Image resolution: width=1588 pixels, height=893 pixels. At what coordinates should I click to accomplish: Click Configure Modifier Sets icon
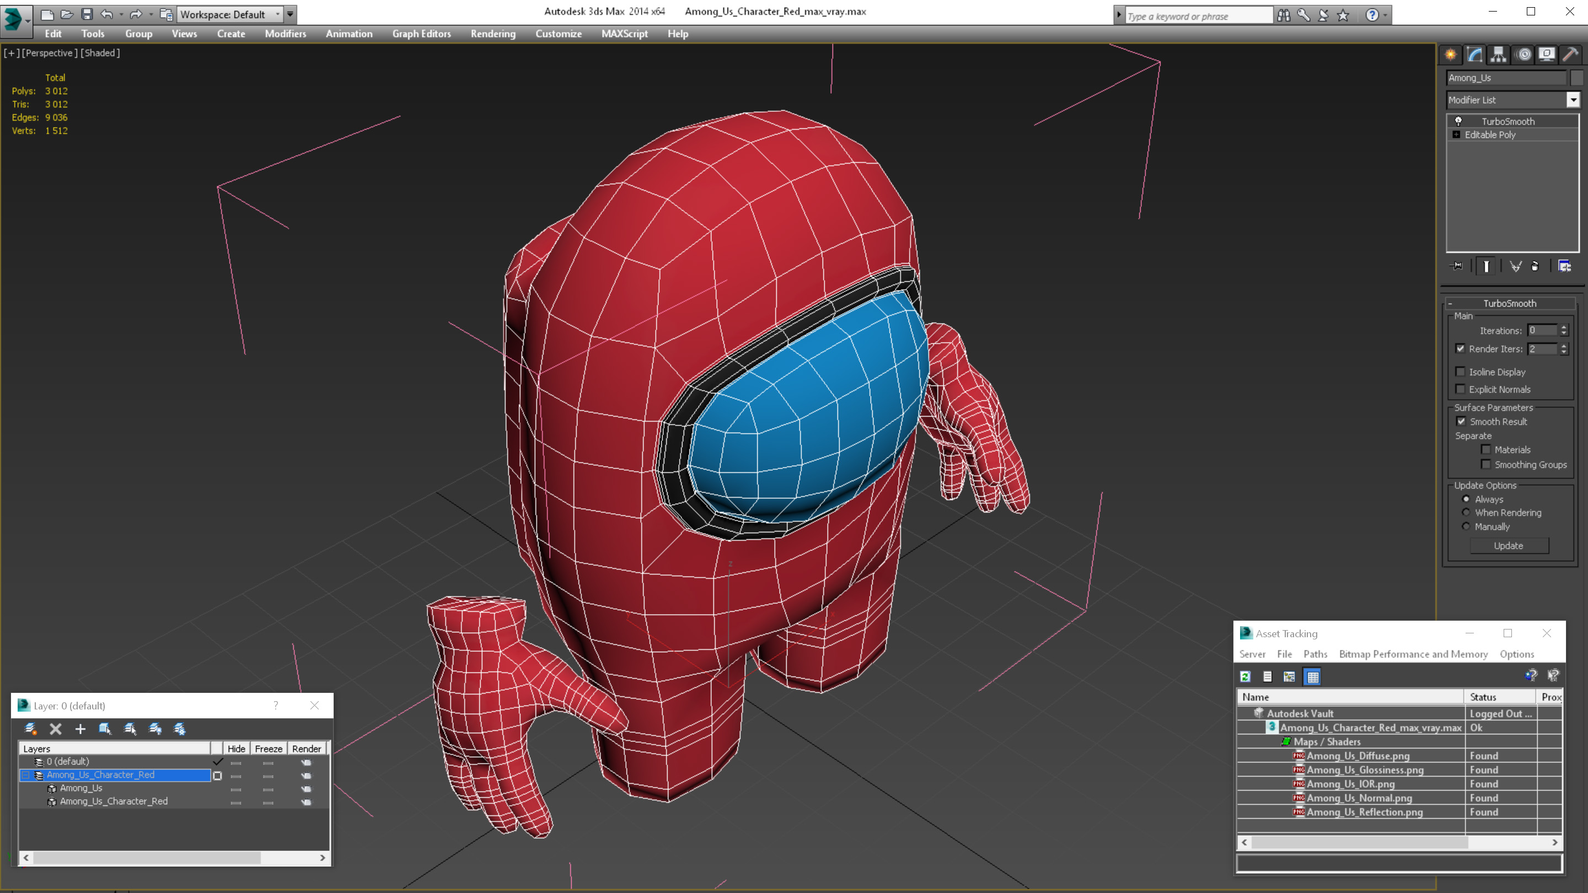click(1564, 266)
